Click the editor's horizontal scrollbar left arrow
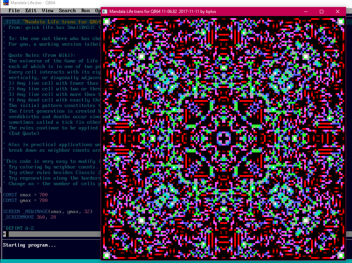Screen dimensions: 352x263 (4, 234)
